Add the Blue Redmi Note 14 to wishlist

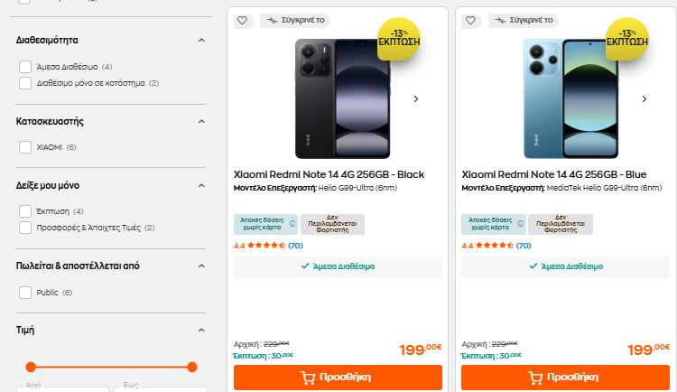pyautogui.click(x=469, y=21)
